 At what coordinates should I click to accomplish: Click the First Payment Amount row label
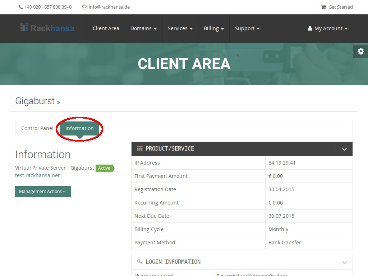tap(161, 176)
